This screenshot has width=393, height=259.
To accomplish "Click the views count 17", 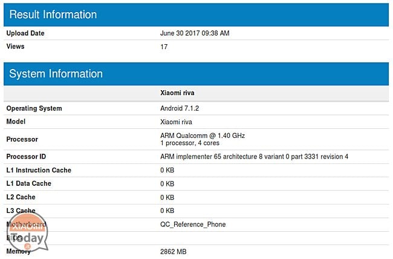I will [164, 47].
